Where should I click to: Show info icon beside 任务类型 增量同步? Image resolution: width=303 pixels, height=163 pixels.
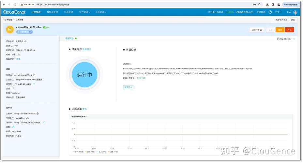25,41
